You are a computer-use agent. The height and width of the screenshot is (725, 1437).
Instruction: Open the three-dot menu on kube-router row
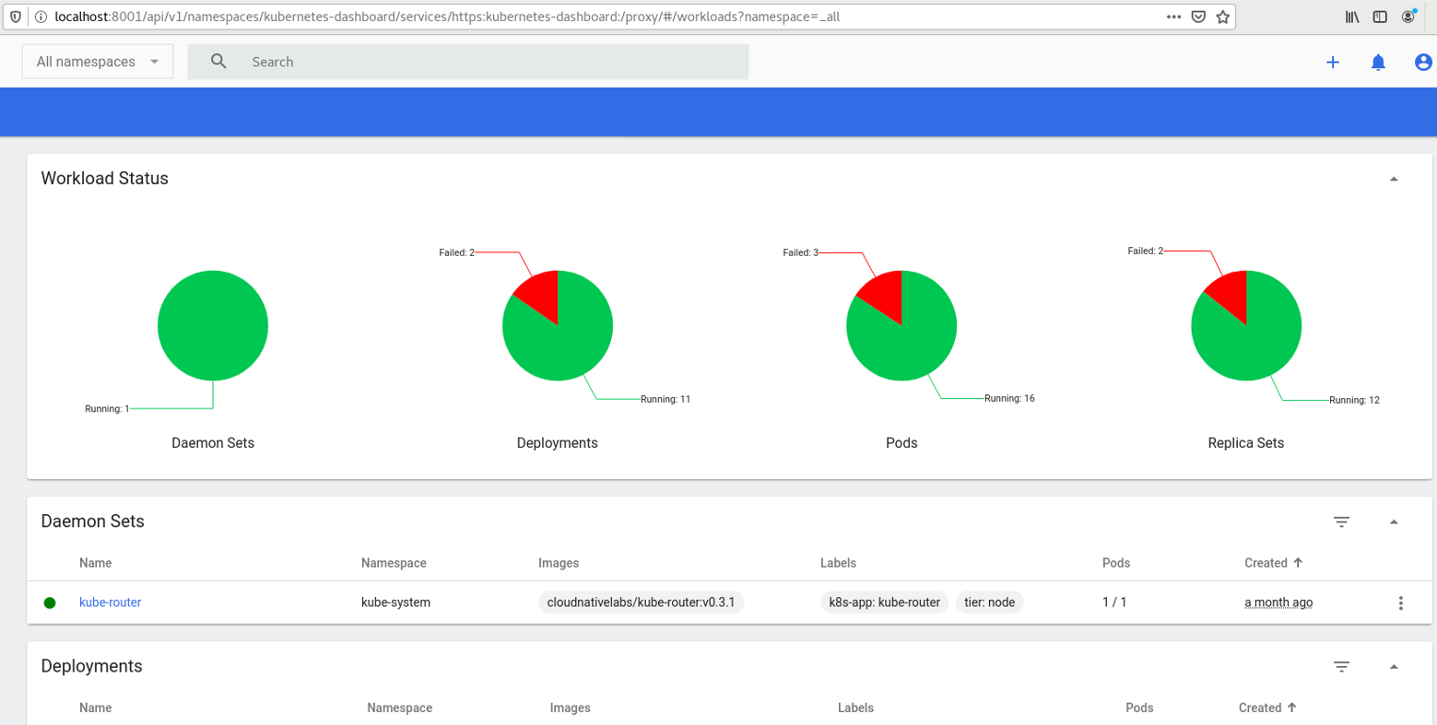(1400, 602)
